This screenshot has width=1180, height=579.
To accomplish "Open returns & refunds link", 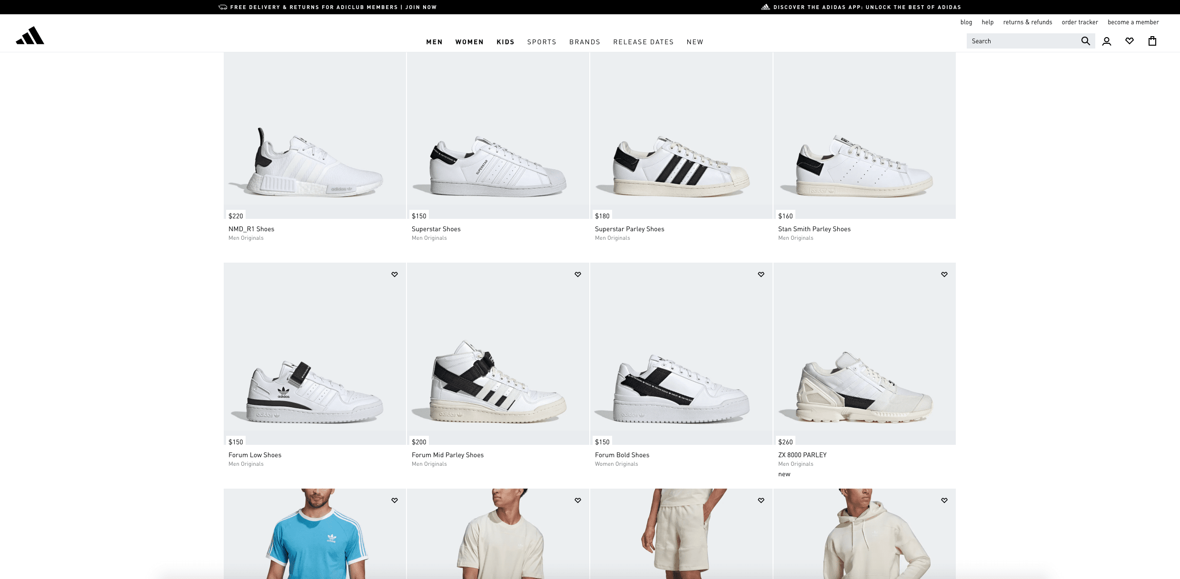I will pyautogui.click(x=1028, y=22).
